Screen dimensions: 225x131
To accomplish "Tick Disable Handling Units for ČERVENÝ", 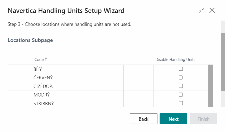I will coord(181,77).
